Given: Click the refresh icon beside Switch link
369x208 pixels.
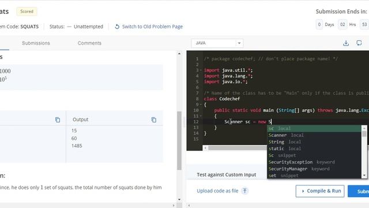Looking at the screenshot, I should point(117,27).
